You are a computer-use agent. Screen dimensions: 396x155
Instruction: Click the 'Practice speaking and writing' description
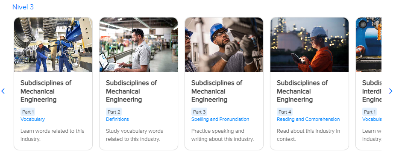pyautogui.click(x=223, y=135)
